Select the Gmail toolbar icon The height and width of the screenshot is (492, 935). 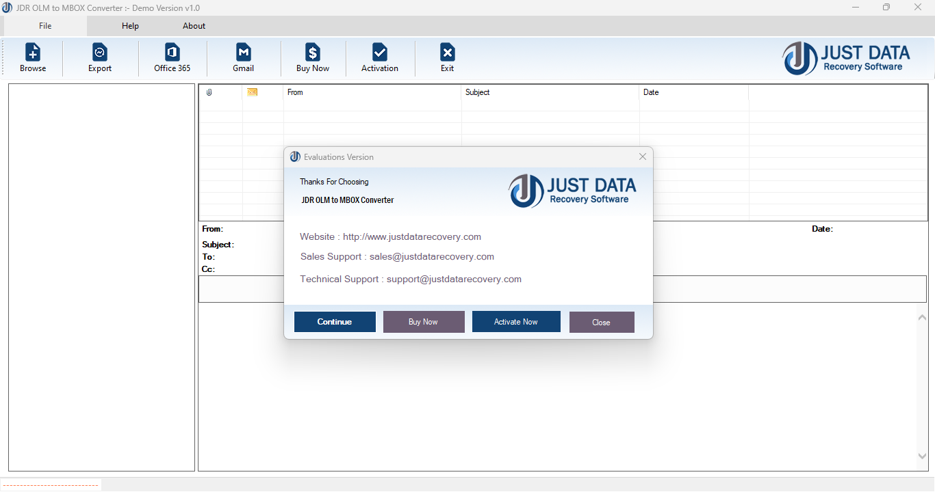243,57
